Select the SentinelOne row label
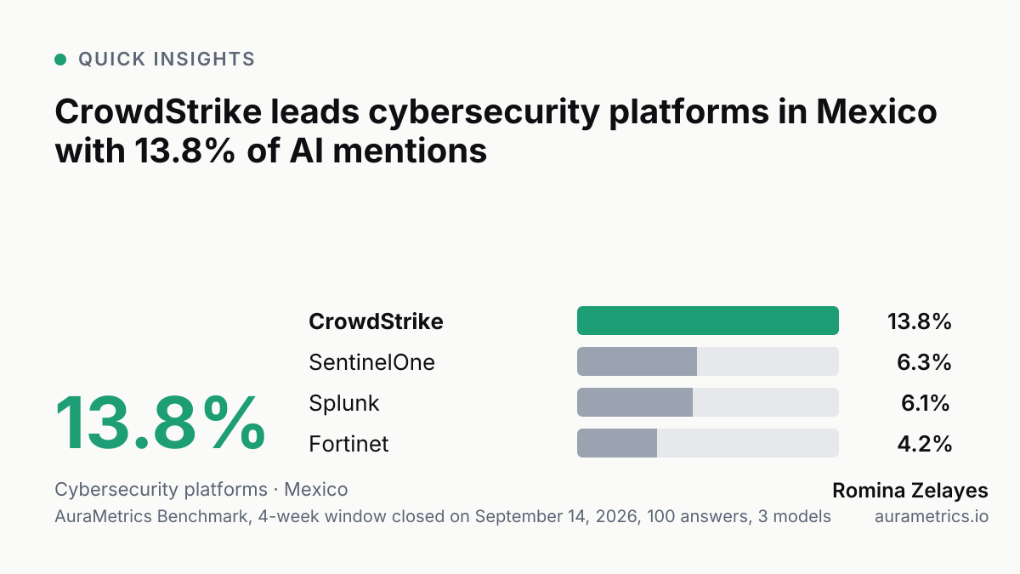Image resolution: width=1020 pixels, height=574 pixels. [x=371, y=362]
